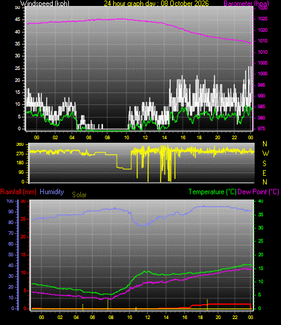Click hour 22 under the temperature graph

[235, 317]
